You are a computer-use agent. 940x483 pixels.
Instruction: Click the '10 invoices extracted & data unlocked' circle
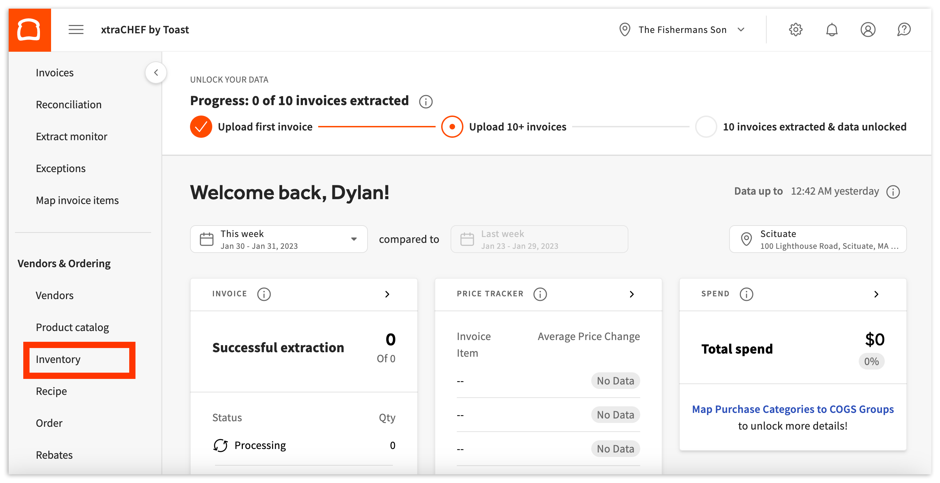click(x=706, y=127)
